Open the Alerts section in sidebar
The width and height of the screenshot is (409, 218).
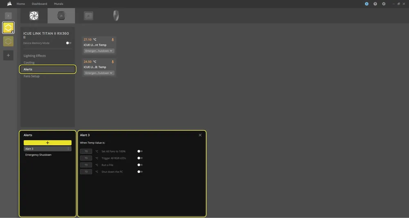click(48, 69)
